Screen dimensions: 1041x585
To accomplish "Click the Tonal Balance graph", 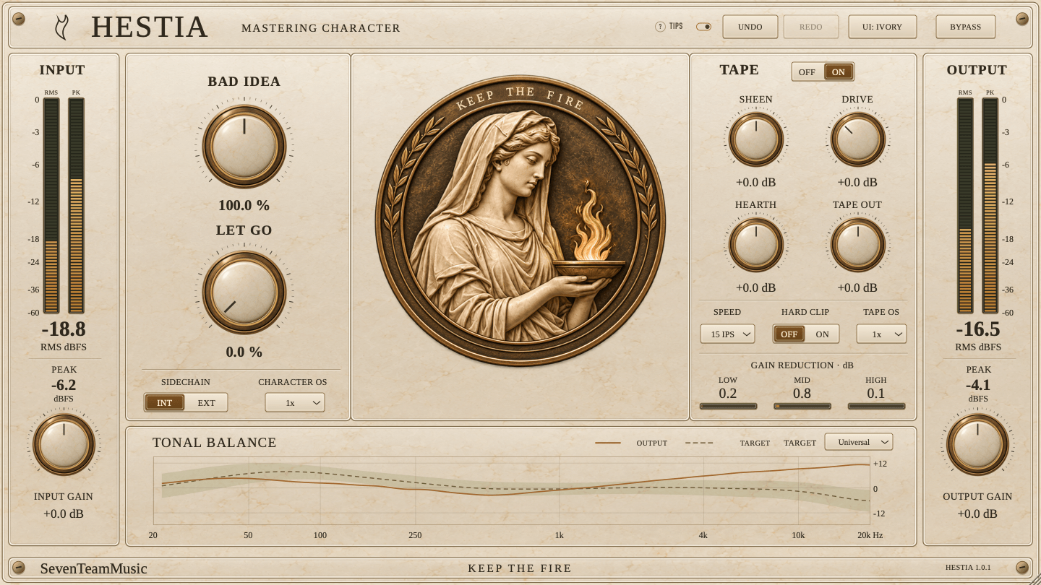I will tap(511, 490).
